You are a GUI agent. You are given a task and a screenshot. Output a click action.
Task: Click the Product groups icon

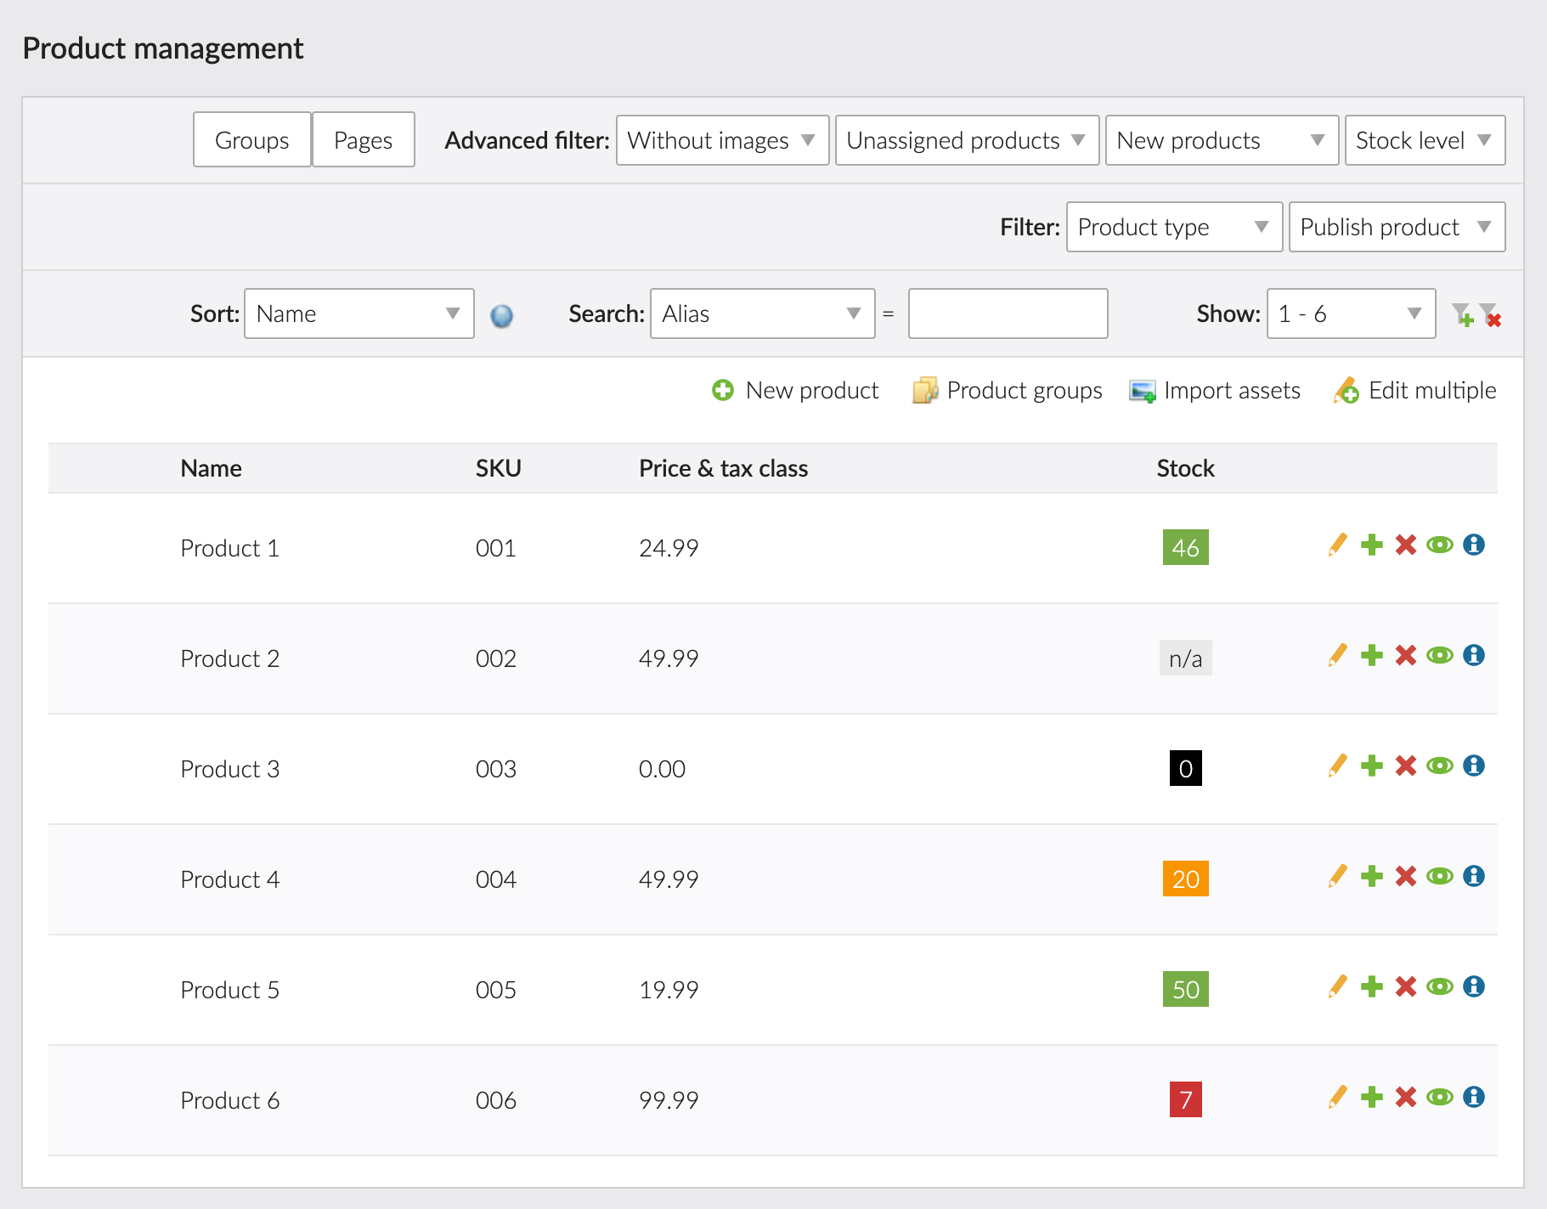[925, 390]
